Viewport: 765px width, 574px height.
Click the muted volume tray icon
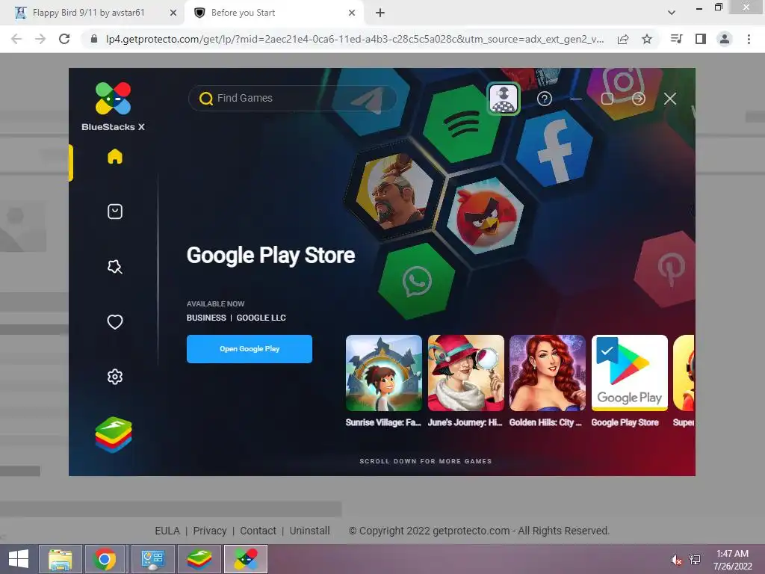[x=676, y=560]
